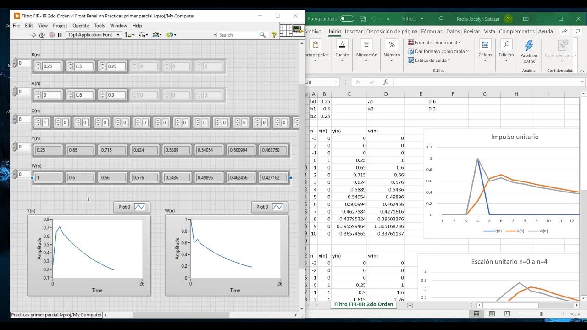Viewport: 587px width, 330px height.
Task: Expand Formato condicional dropdown
Action: point(434,43)
